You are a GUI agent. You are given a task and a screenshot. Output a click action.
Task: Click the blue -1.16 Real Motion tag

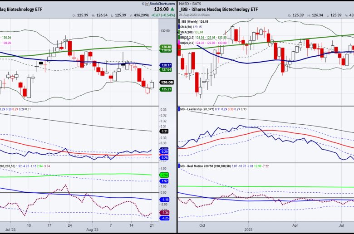(x=164, y=200)
